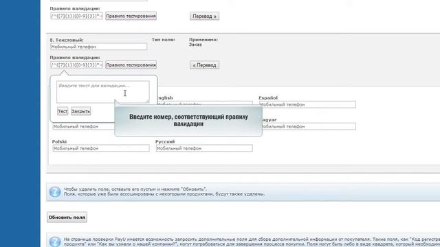Edit the upper validation rule regex input
The image size is (440, 247).
76,16
